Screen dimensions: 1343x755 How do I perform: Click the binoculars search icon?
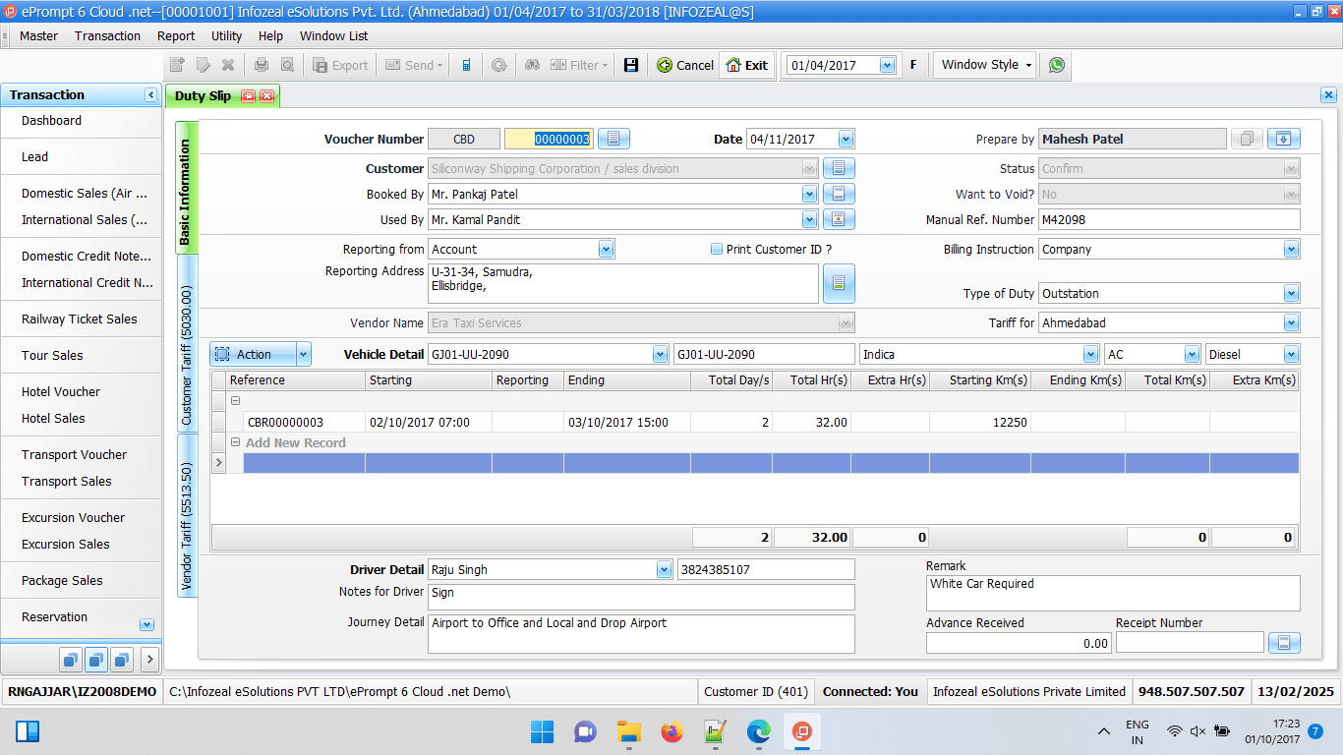[x=532, y=65]
